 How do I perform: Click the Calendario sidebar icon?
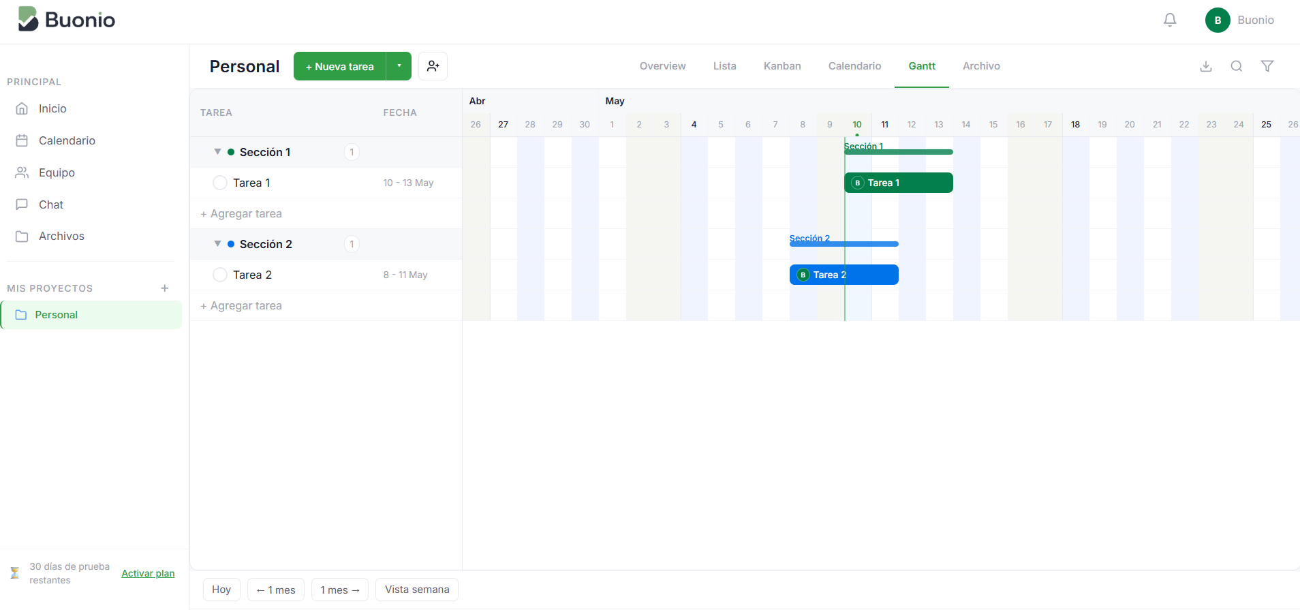coord(22,140)
